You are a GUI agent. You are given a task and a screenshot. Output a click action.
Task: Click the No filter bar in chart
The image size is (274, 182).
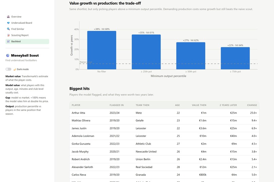click(x=102, y=50)
